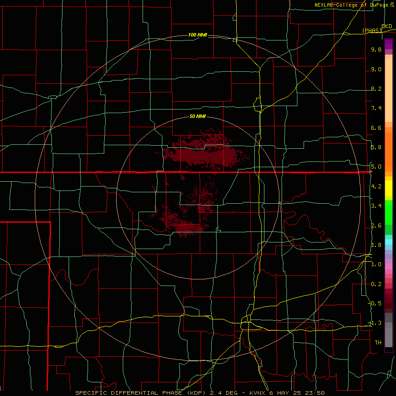The image size is (396, 396).
Task: Click the 5.8 scale value
Action: [x=376, y=147]
